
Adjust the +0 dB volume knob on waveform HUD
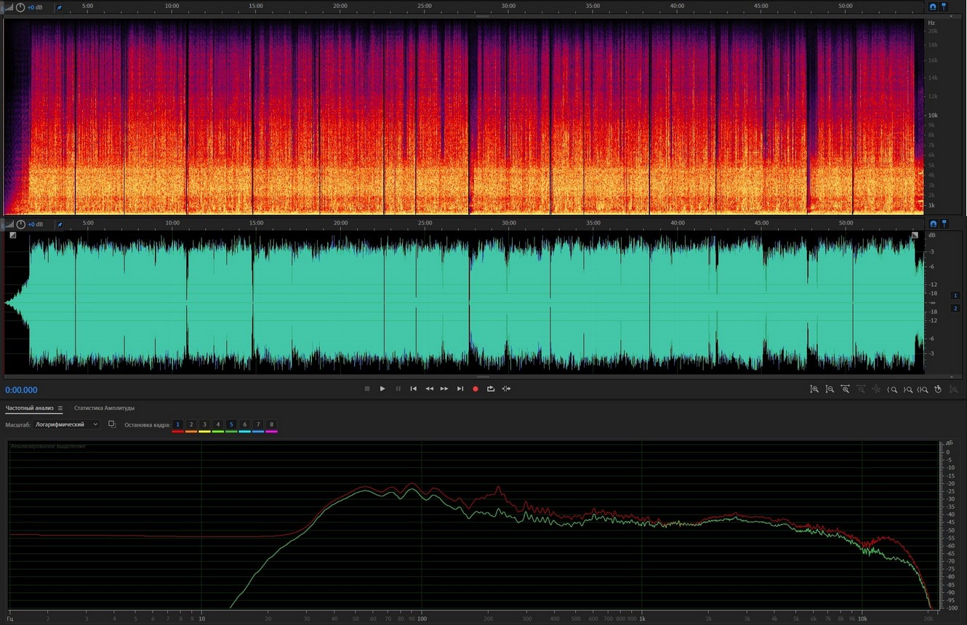click(x=20, y=225)
